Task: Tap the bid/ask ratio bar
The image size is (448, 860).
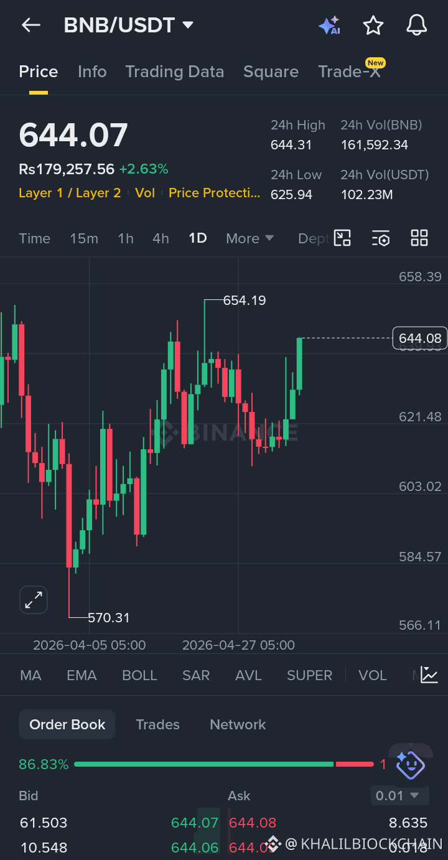Action: 224,764
